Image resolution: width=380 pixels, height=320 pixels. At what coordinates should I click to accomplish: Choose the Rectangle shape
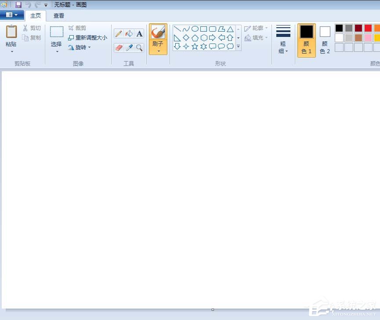click(x=203, y=29)
